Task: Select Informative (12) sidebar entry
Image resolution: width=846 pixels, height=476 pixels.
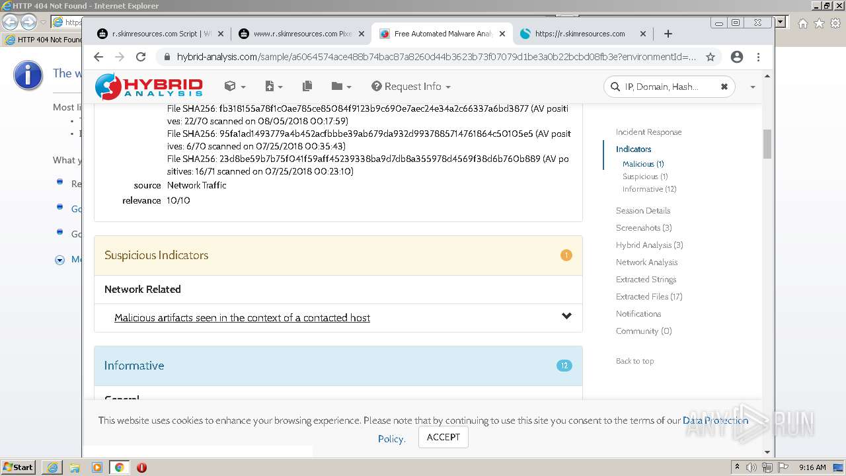Action: pos(649,189)
